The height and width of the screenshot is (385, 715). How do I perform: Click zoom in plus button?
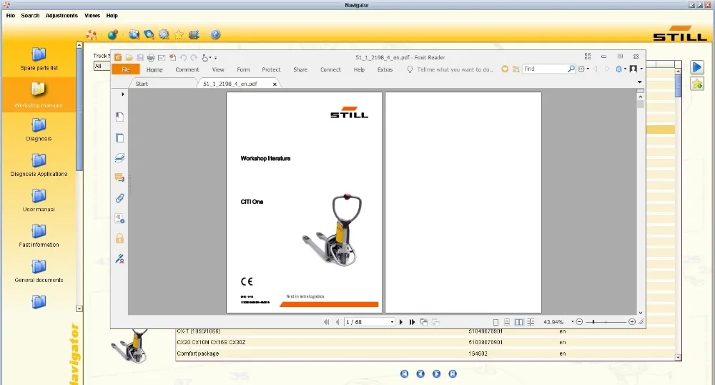tap(632, 322)
